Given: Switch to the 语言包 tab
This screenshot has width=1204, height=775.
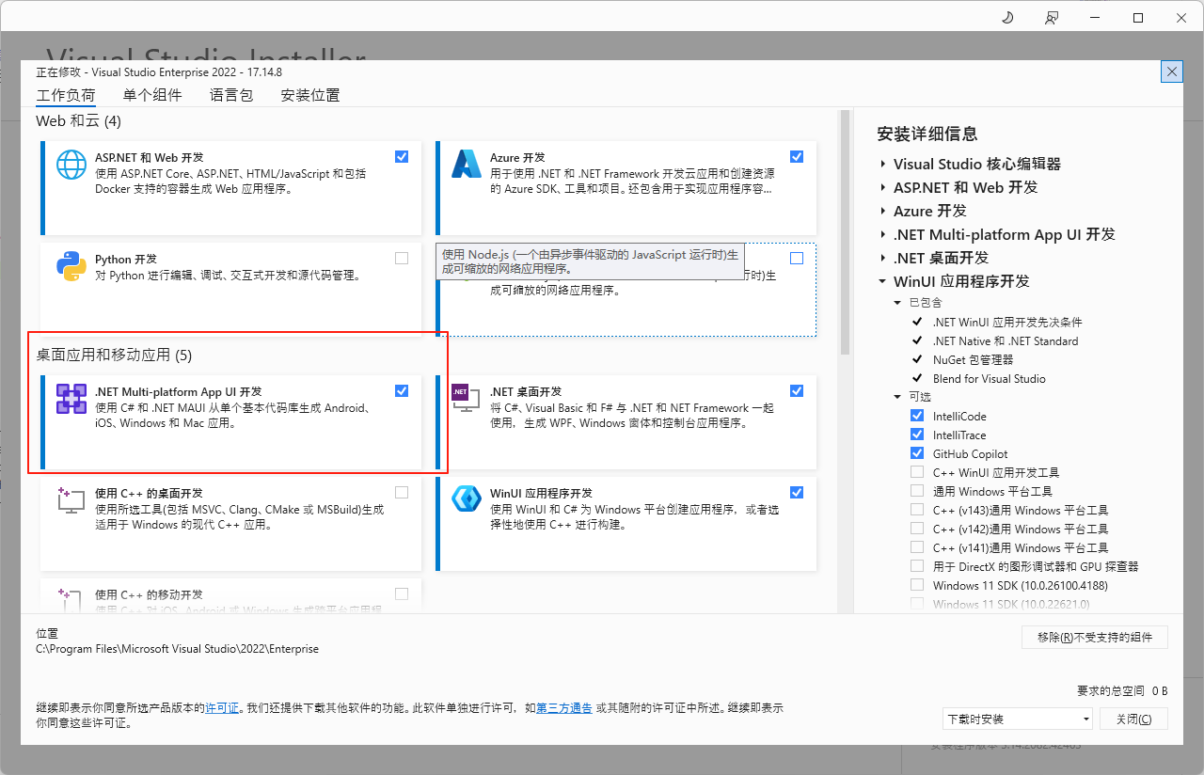Looking at the screenshot, I should [x=231, y=95].
